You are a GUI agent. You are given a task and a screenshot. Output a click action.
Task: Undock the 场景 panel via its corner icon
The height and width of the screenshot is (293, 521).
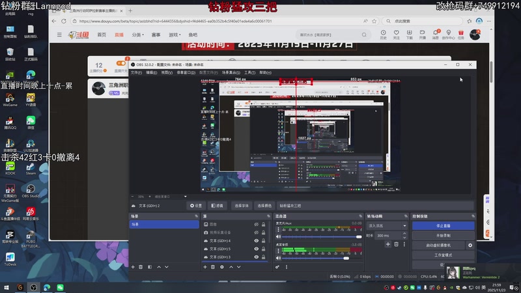point(196,216)
